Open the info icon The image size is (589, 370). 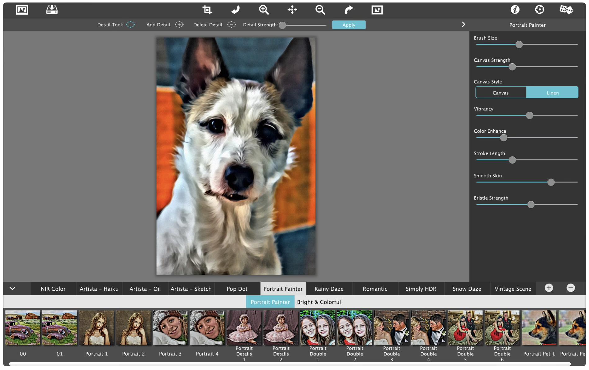pyautogui.click(x=515, y=10)
